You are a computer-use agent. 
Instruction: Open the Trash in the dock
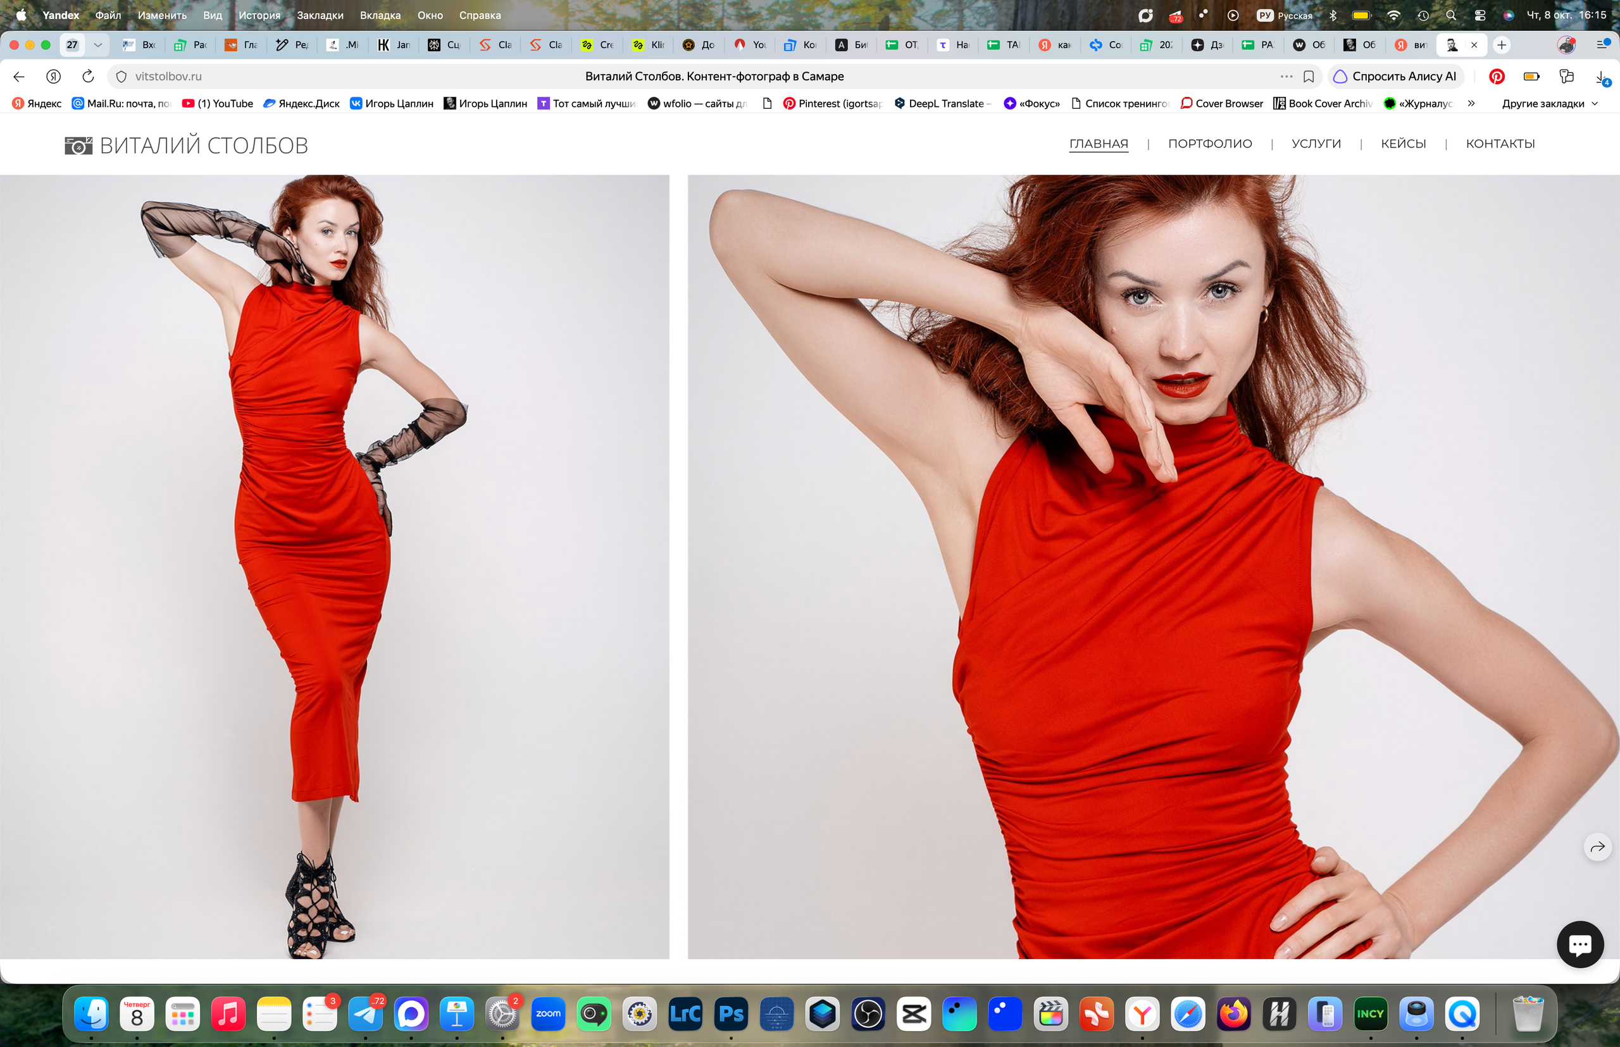[x=1528, y=1013]
